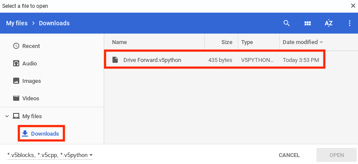The width and height of the screenshot is (358, 164).
Task: Click the Recent clock icon
Action: point(16,46)
